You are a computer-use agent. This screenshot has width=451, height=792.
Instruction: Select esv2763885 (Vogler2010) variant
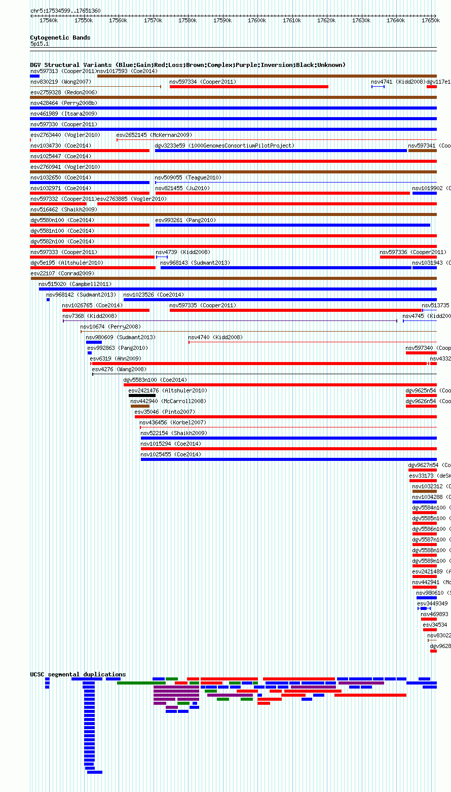pos(267,204)
